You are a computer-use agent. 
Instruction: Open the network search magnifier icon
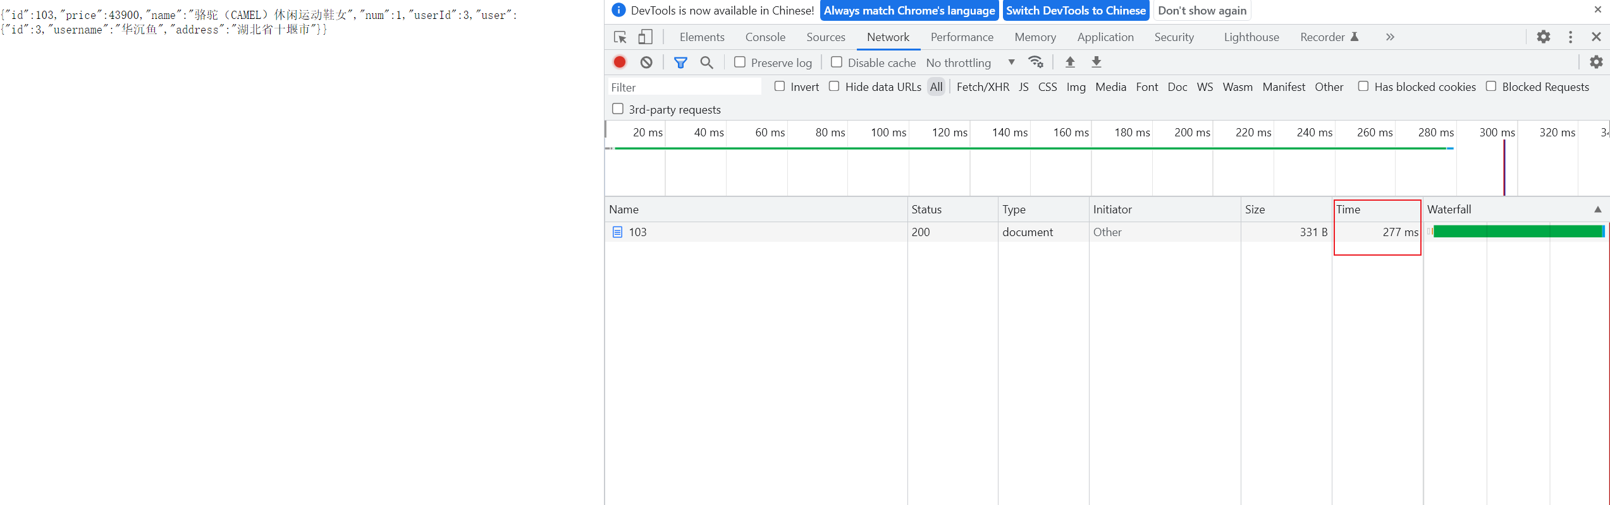706,62
